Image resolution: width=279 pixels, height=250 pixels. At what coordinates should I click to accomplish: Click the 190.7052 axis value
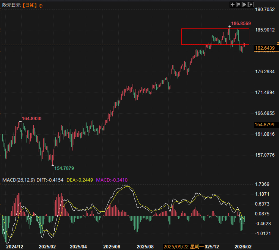click(265, 9)
